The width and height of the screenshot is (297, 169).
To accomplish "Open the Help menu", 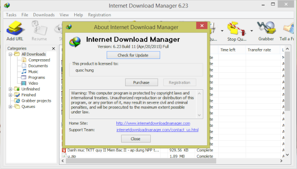I will 78,15.
